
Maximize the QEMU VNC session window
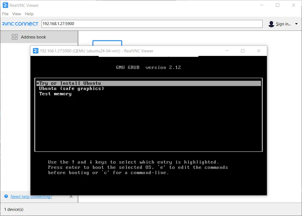pos(243,51)
